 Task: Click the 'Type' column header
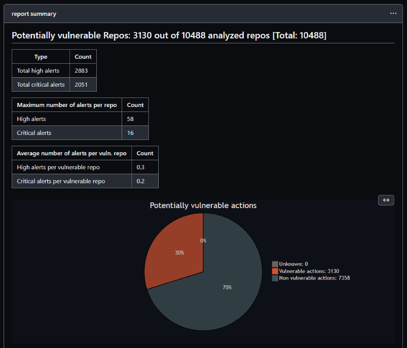(x=41, y=56)
